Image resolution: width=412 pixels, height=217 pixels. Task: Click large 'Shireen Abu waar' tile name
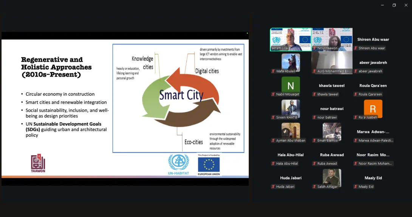(373, 40)
